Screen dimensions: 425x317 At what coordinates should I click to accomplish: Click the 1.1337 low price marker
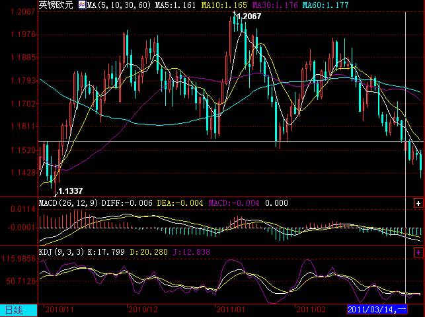pyautogui.click(x=70, y=191)
